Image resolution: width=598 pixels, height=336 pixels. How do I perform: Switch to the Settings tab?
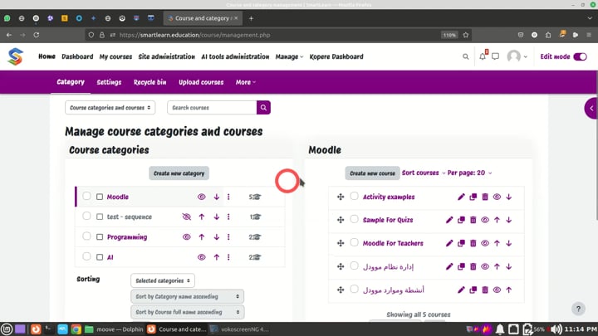coord(109,82)
